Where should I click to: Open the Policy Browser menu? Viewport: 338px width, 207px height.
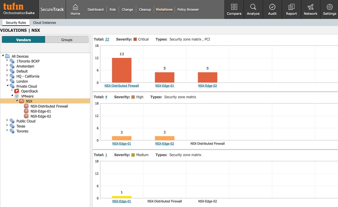188,10
